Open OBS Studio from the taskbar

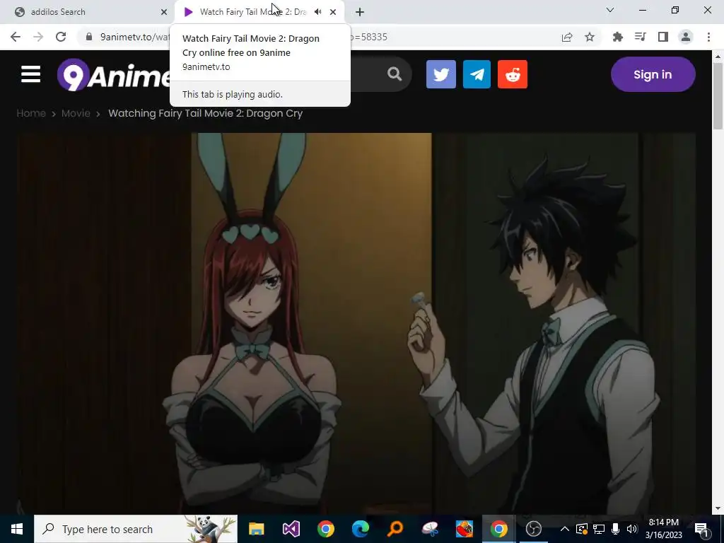click(x=533, y=529)
